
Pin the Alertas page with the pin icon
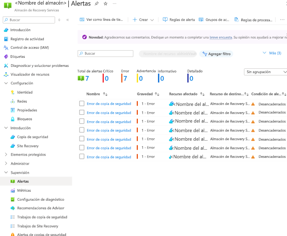tap(96, 4)
